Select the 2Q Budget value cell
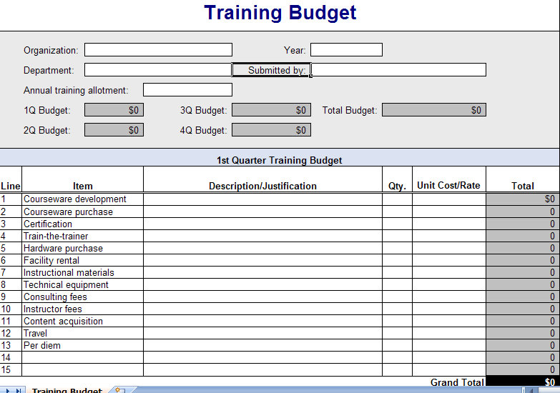560x393 pixels. (114, 130)
